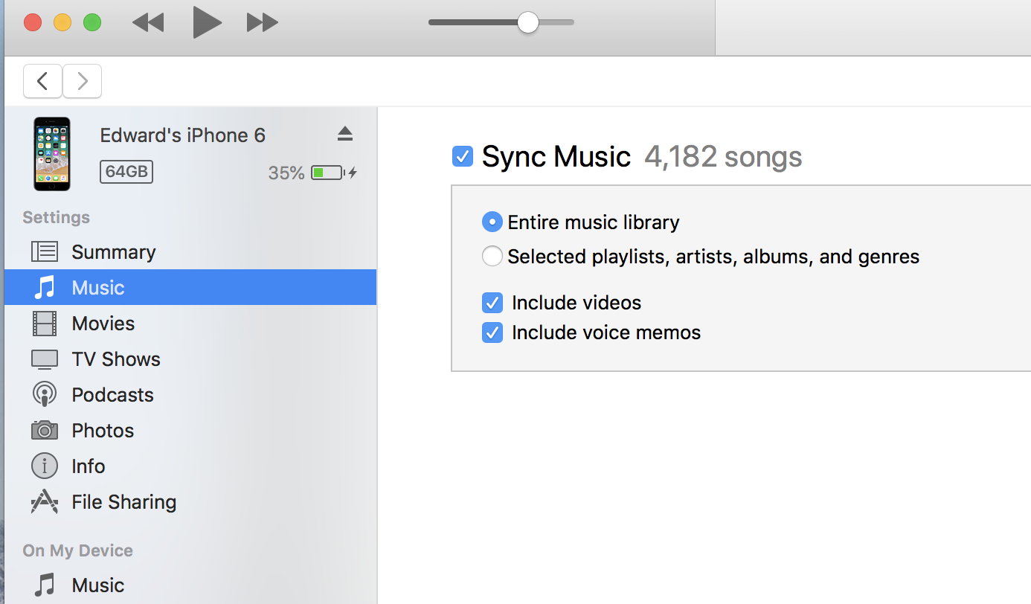This screenshot has width=1031, height=604.
Task: Go forward using the right arrow button
Action: pos(83,81)
